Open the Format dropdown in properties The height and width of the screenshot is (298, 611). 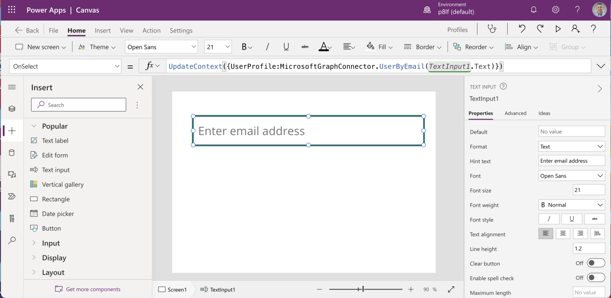pyautogui.click(x=572, y=147)
